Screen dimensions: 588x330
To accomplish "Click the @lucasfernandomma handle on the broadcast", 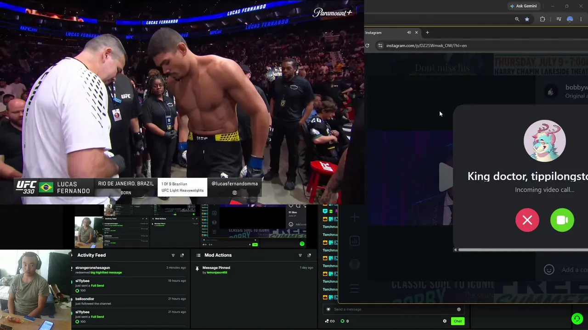I will [235, 184].
